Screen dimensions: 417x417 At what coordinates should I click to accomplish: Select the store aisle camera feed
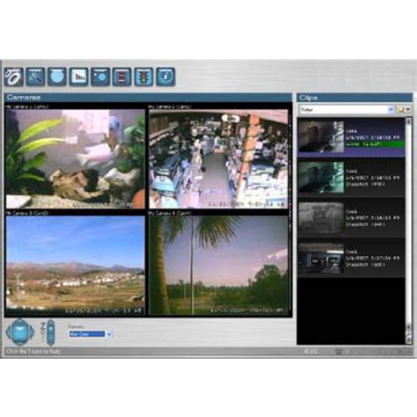219,158
